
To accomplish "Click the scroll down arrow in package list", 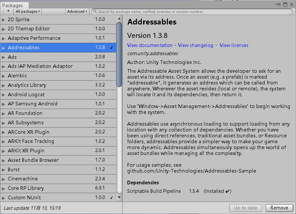I will click(x=119, y=197).
